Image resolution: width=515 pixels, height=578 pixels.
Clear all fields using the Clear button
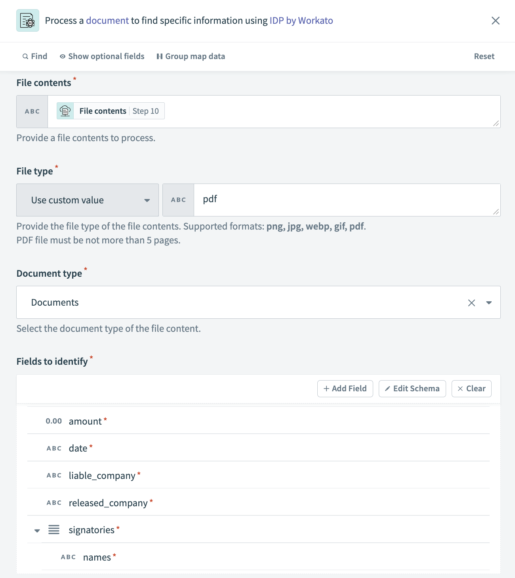[x=471, y=389]
